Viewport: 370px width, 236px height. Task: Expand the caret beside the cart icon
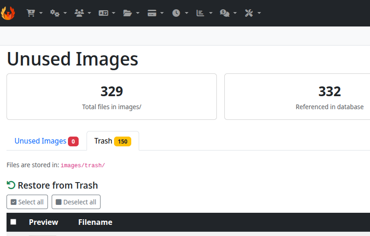(x=41, y=13)
